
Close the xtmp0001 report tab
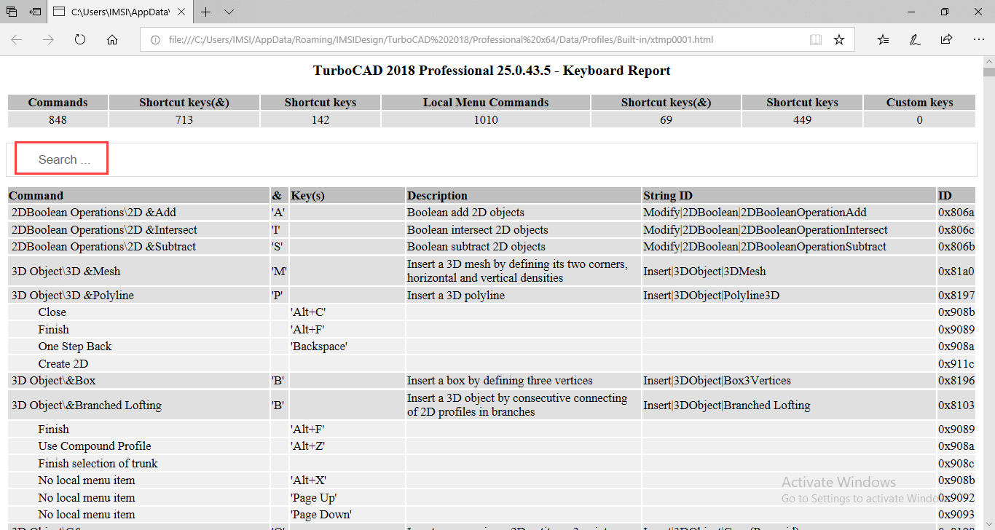click(x=181, y=12)
